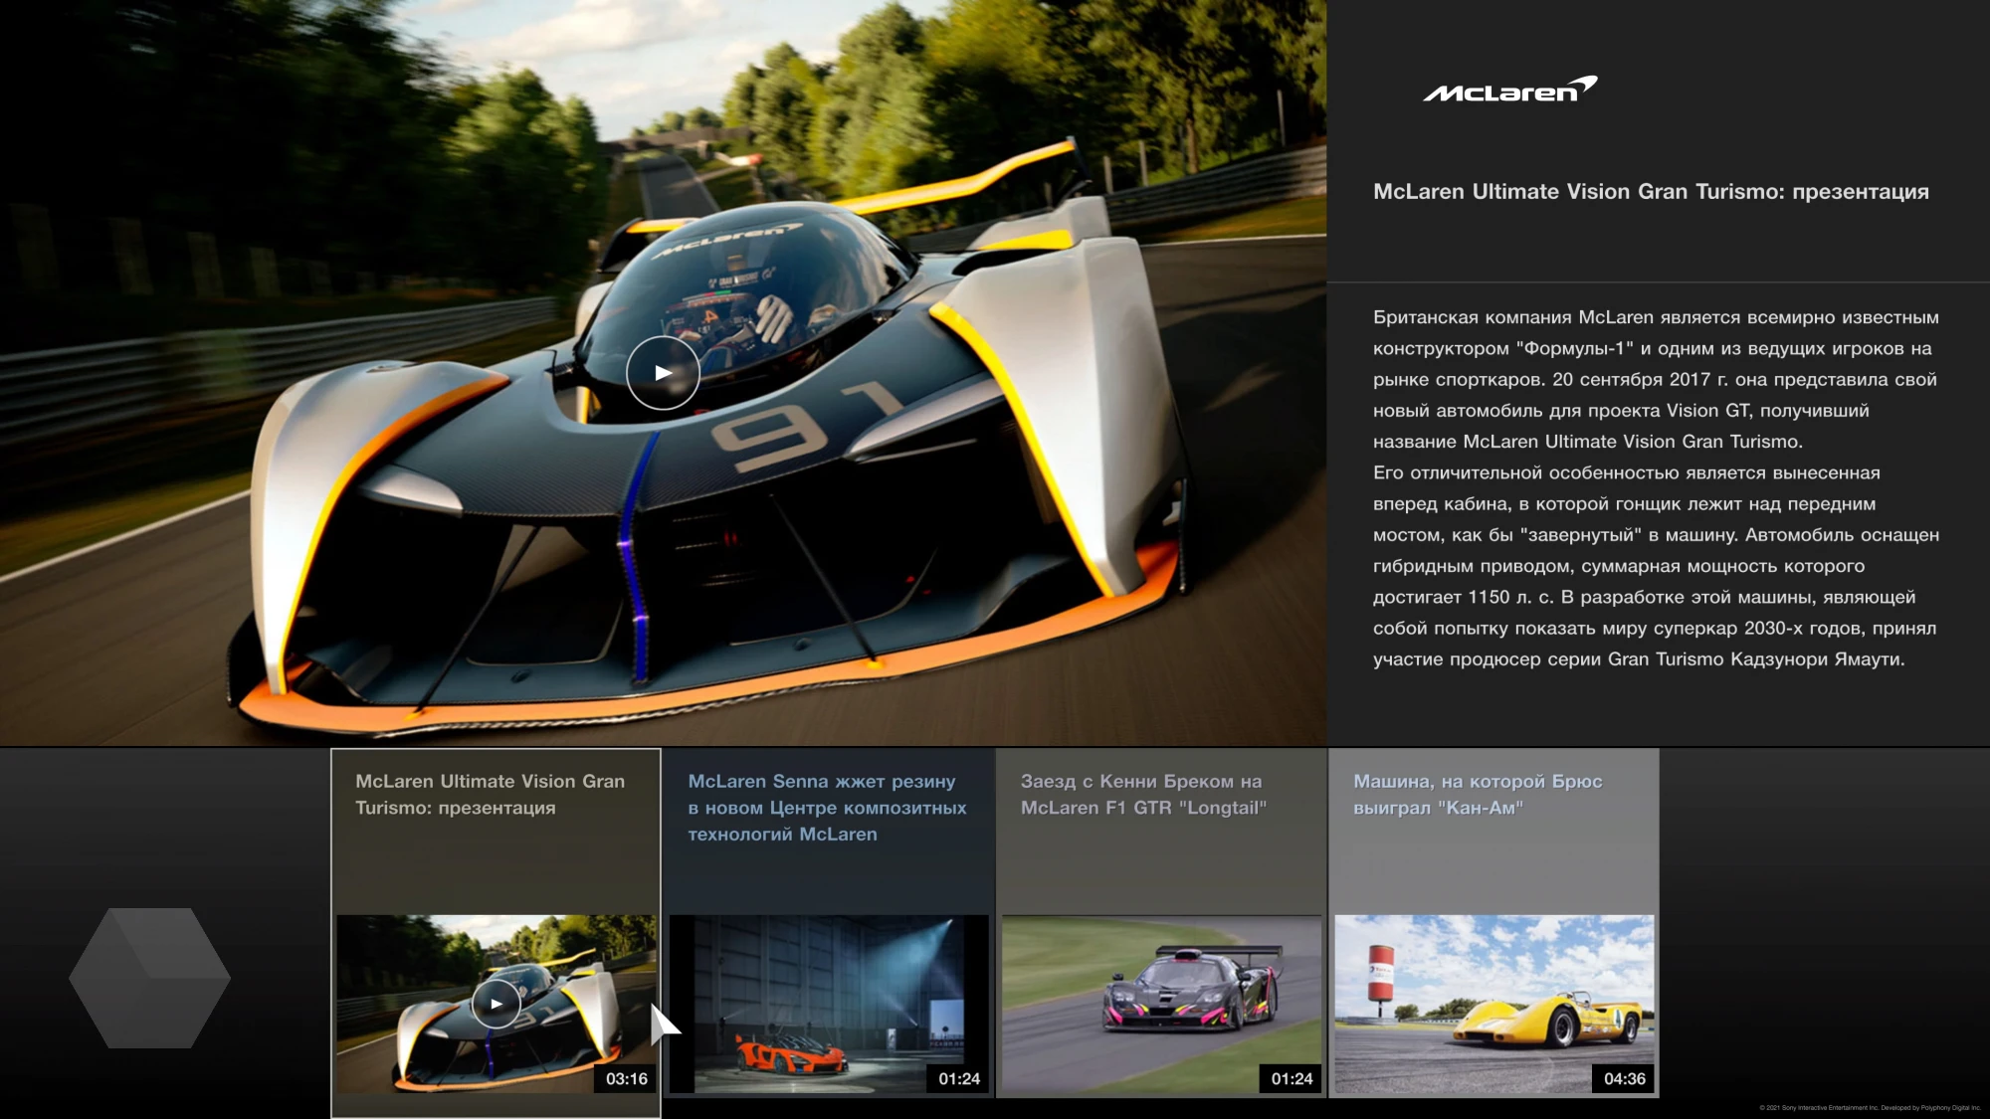Screen dimensions: 1990x1119
Task: Open McLaren Senna жжет резину video card
Action: (x=829, y=923)
